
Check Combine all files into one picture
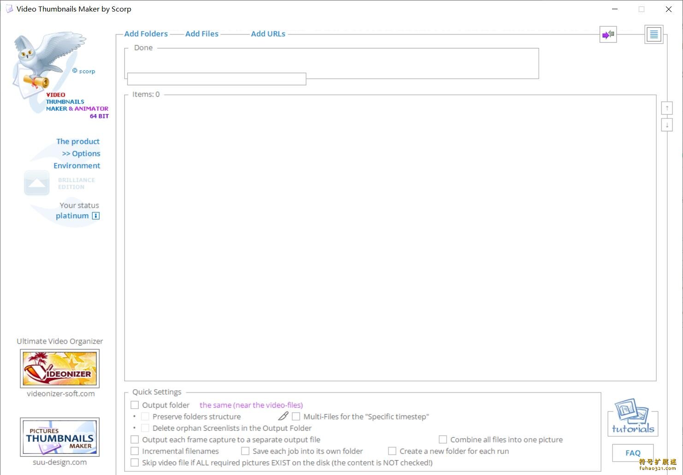pos(443,440)
